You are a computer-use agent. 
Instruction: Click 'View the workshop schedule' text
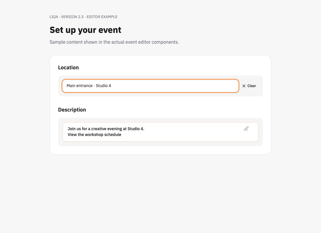(x=94, y=135)
